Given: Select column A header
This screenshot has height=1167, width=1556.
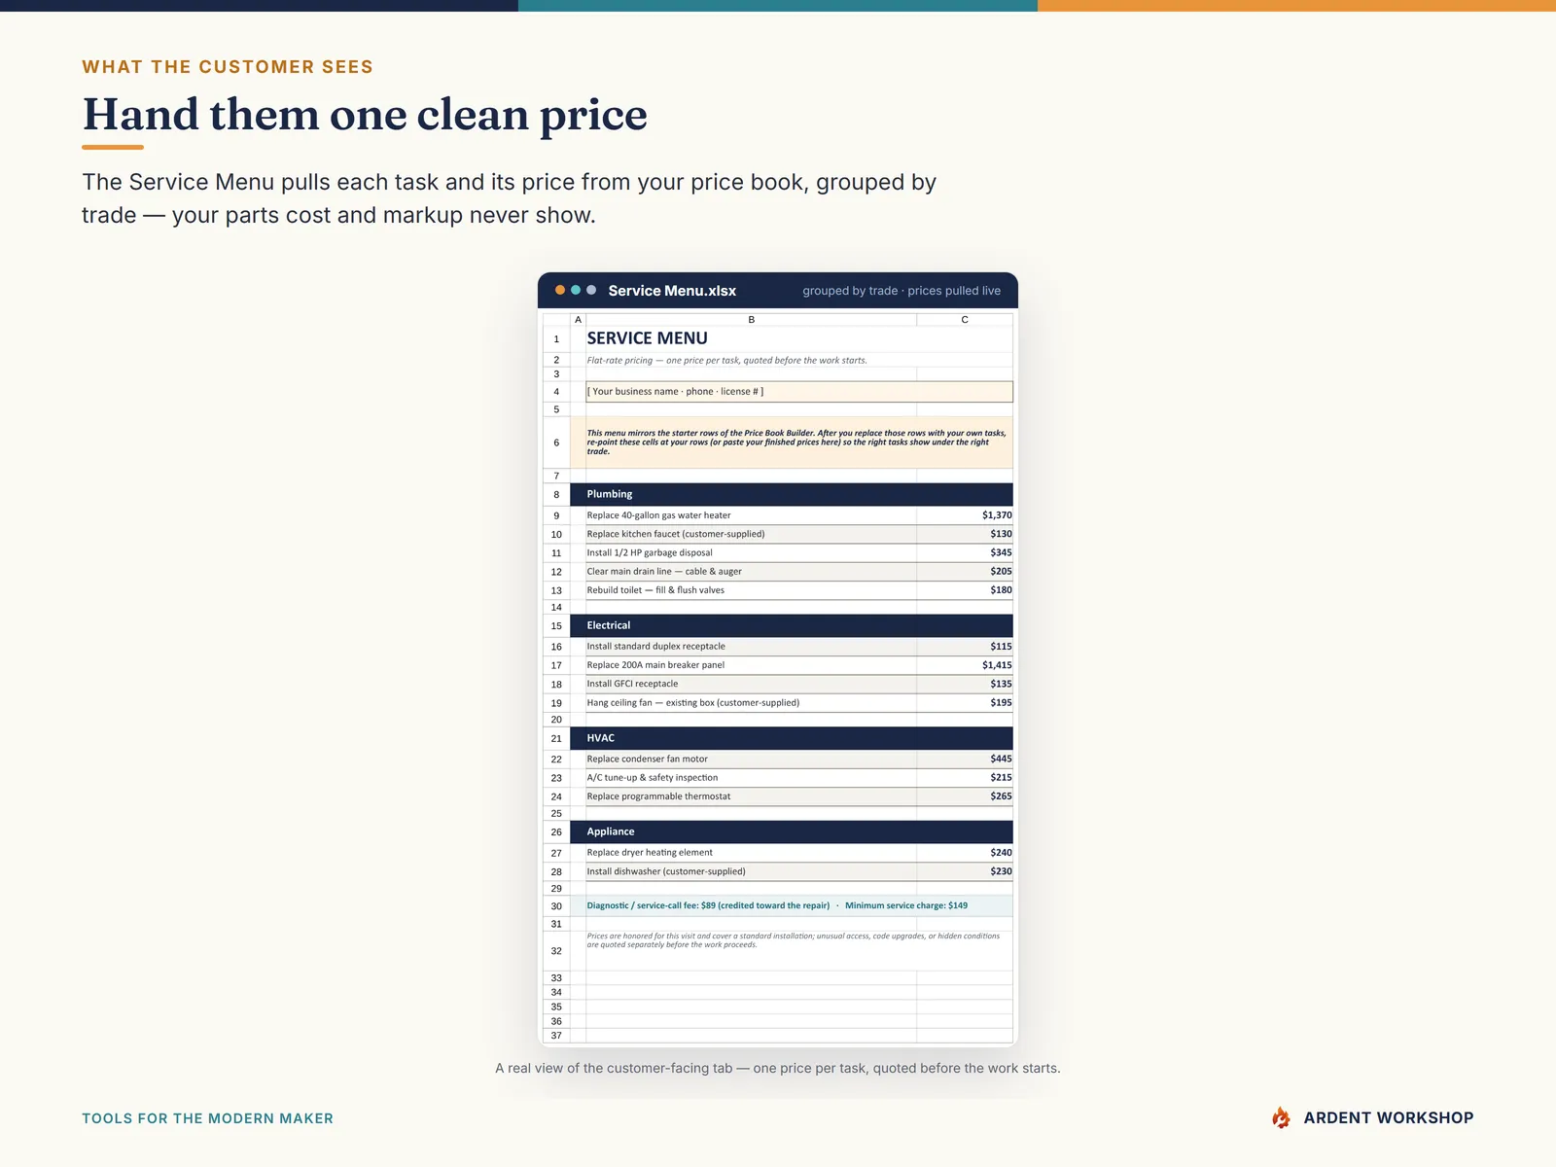Looking at the screenshot, I should (x=578, y=319).
